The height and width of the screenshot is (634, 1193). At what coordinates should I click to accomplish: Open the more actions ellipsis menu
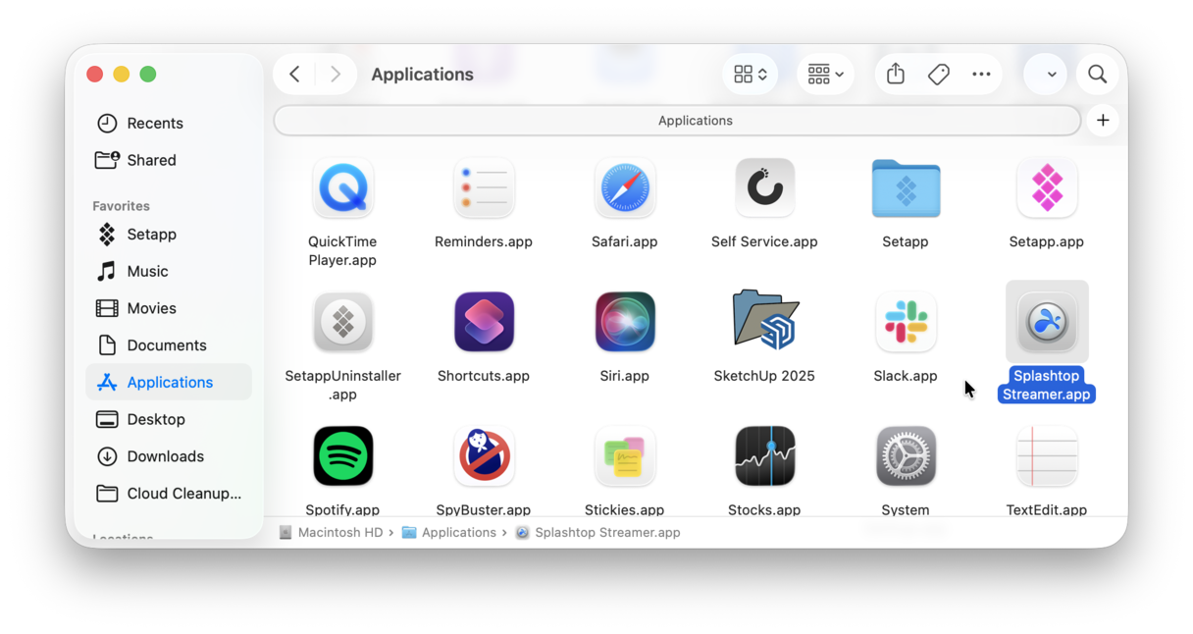click(981, 74)
